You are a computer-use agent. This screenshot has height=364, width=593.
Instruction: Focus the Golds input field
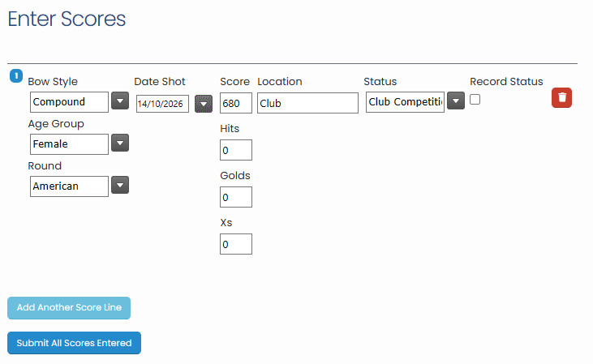point(236,197)
